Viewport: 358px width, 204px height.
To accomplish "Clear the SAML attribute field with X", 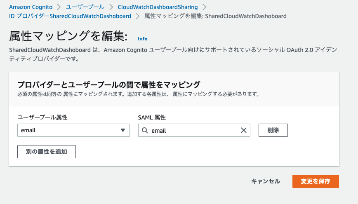I will tap(244, 130).
